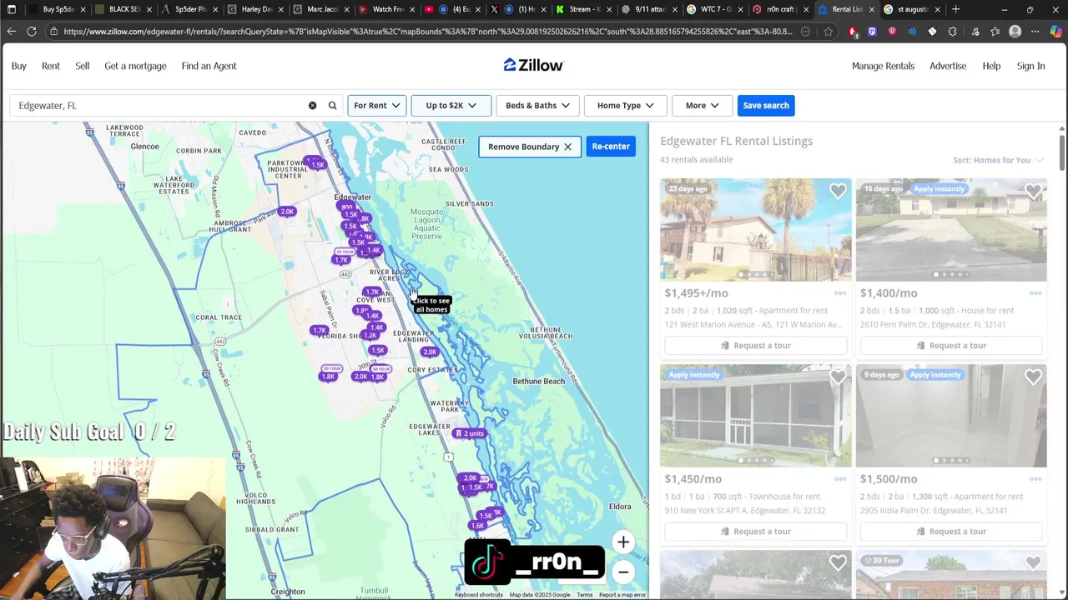Open the Advertise link
1068x600 pixels.
[948, 66]
